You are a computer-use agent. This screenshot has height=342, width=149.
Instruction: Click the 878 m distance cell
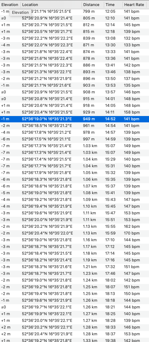(89, 58)
